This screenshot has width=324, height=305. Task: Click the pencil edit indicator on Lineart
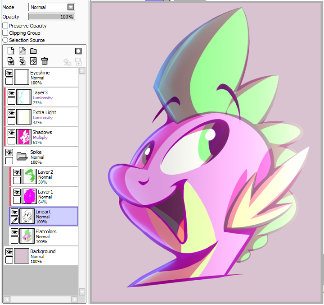point(15,220)
